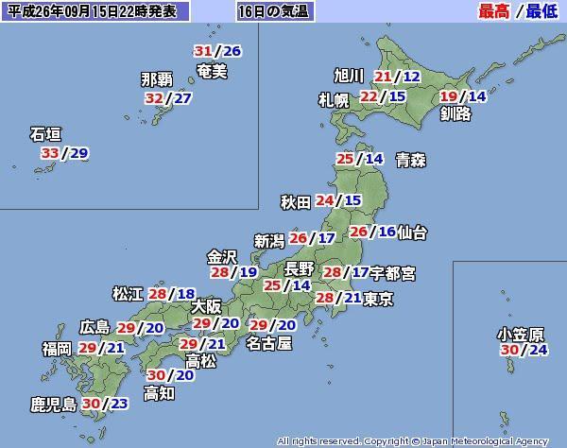The height and width of the screenshot is (448, 567).
Task: Select the 鹿児島 city label
Action: [x=53, y=404]
